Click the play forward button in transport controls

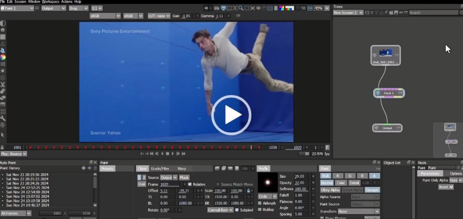pos(173,154)
